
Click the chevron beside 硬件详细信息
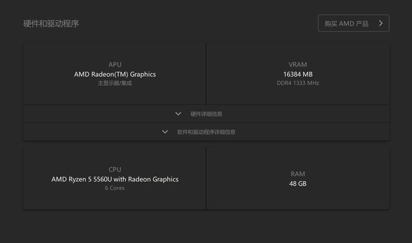(x=178, y=114)
